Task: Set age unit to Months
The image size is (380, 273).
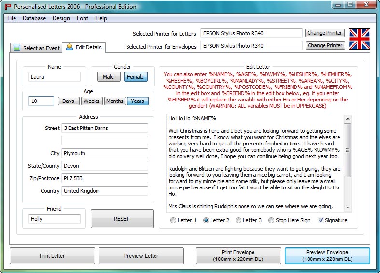Action: tap(115, 101)
